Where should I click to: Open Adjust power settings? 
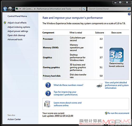[x=18, y=31]
